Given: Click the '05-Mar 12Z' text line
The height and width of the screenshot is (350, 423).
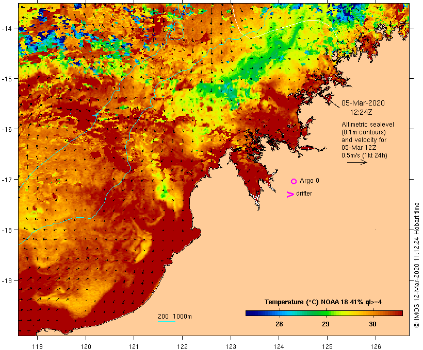Looking at the screenshot, I should [x=359, y=148].
